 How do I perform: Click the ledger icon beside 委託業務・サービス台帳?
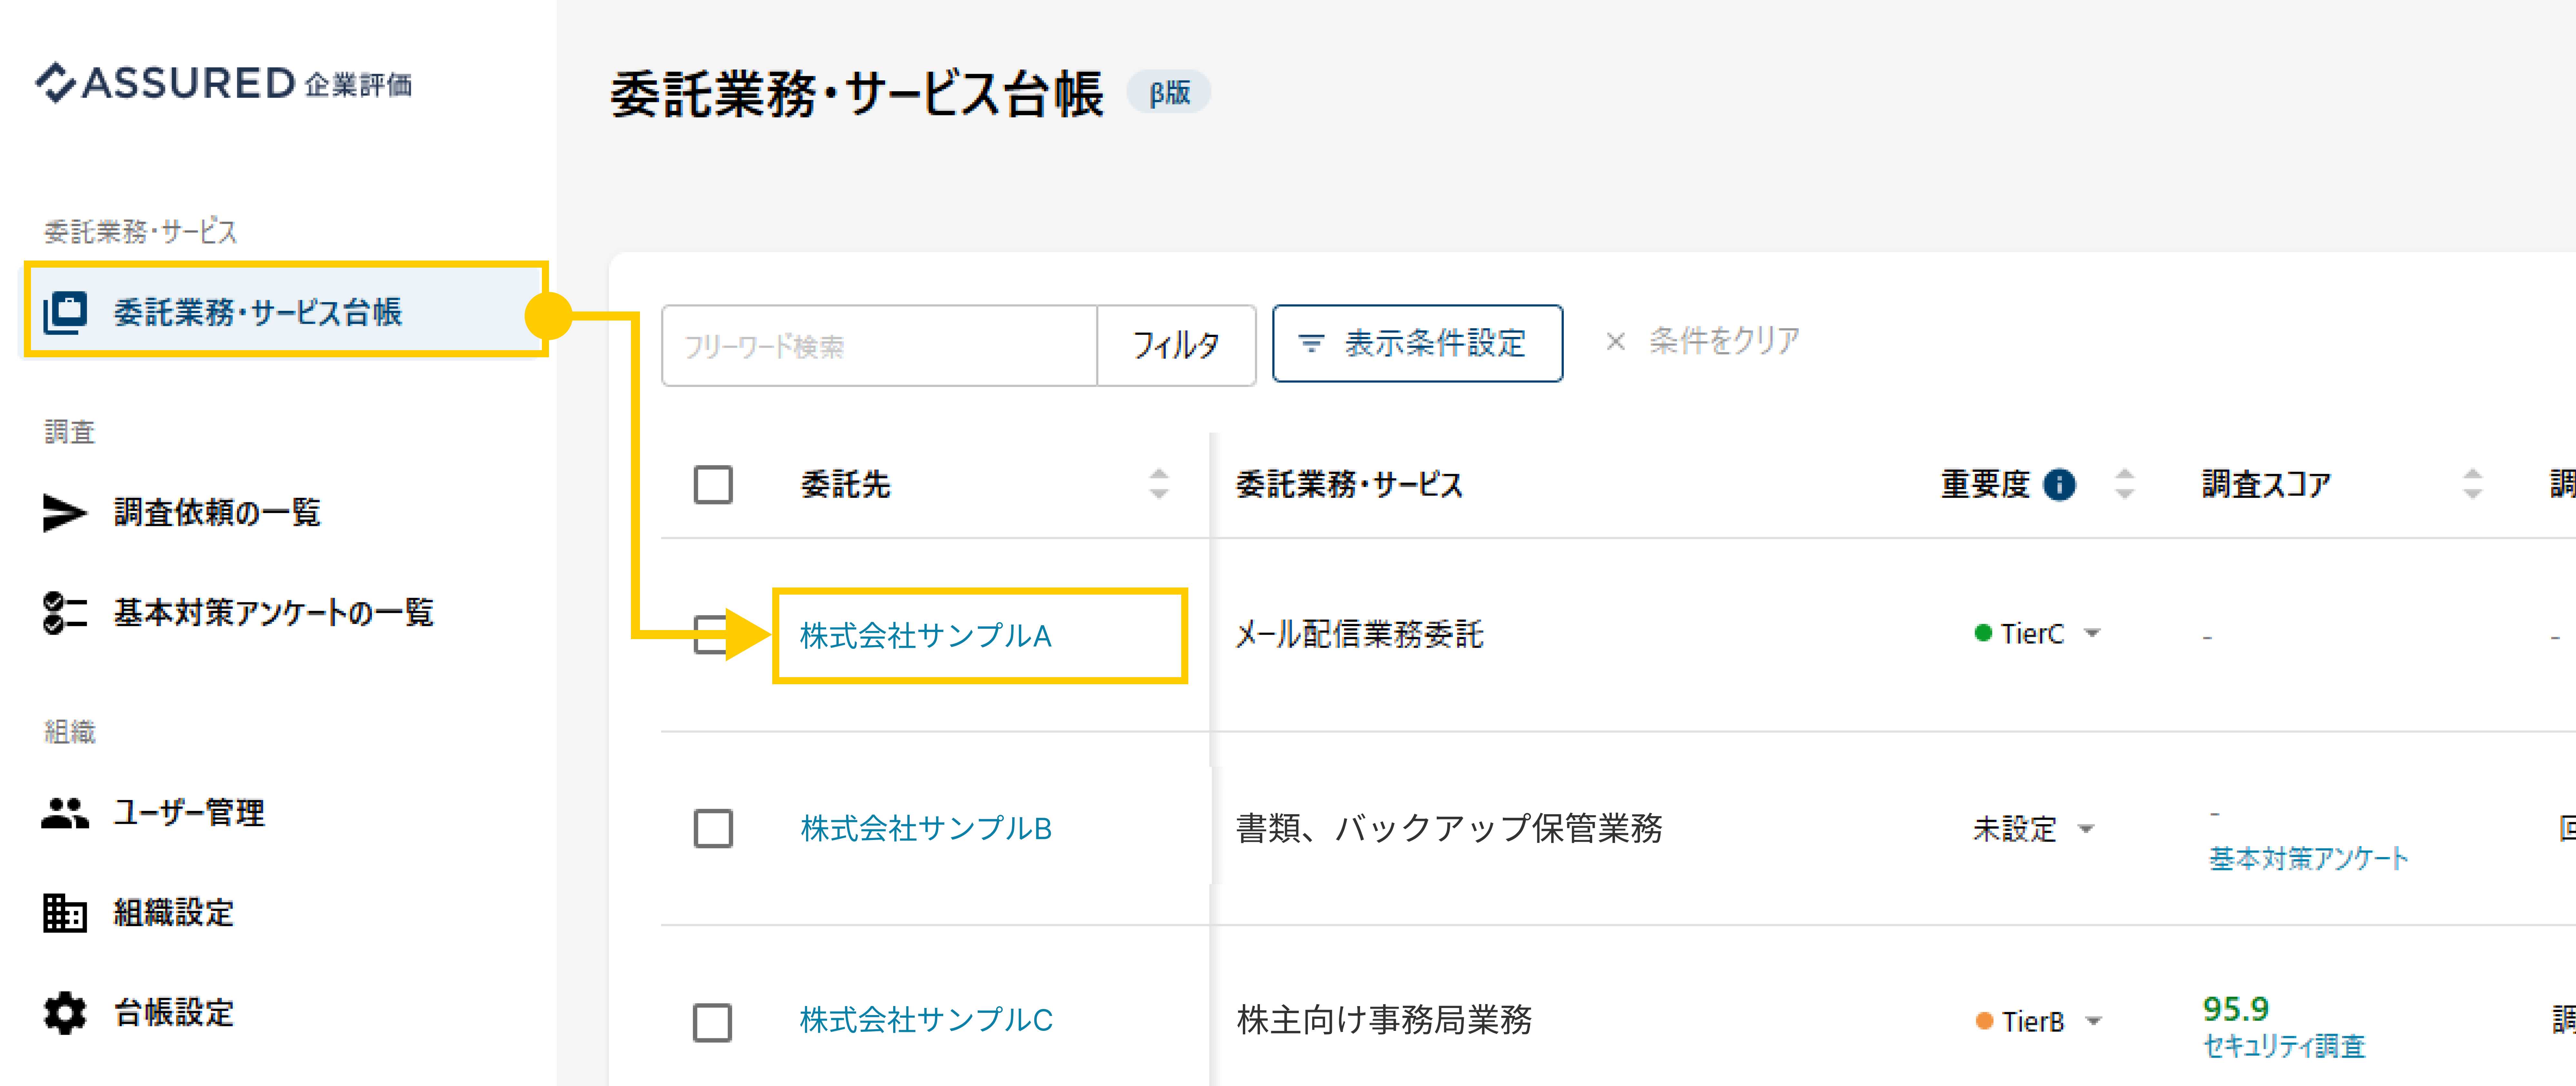[x=65, y=312]
